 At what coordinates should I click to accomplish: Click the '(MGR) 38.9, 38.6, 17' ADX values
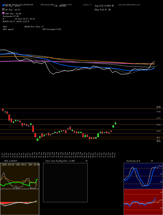click(x=34, y=27)
